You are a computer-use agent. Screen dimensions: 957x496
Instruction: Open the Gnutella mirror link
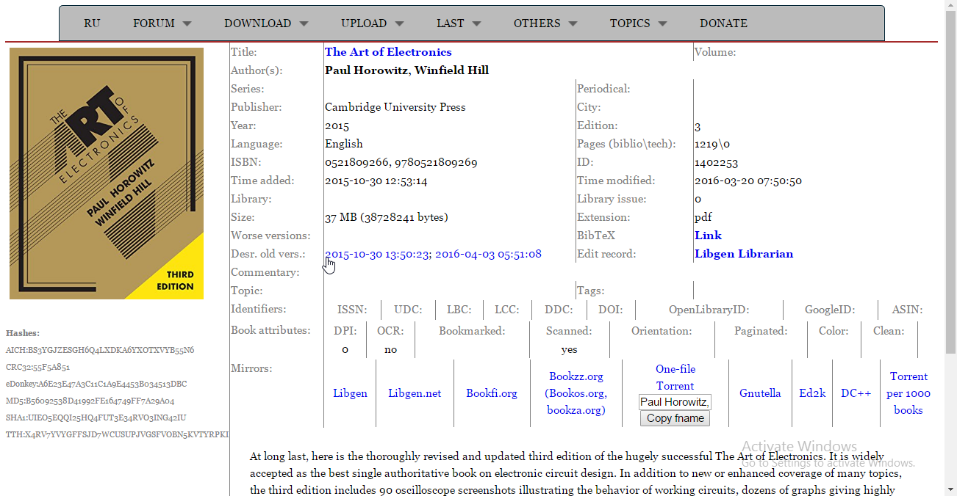coord(760,393)
